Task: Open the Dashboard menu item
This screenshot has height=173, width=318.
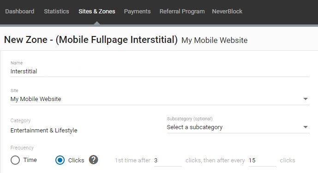Action: (20, 12)
